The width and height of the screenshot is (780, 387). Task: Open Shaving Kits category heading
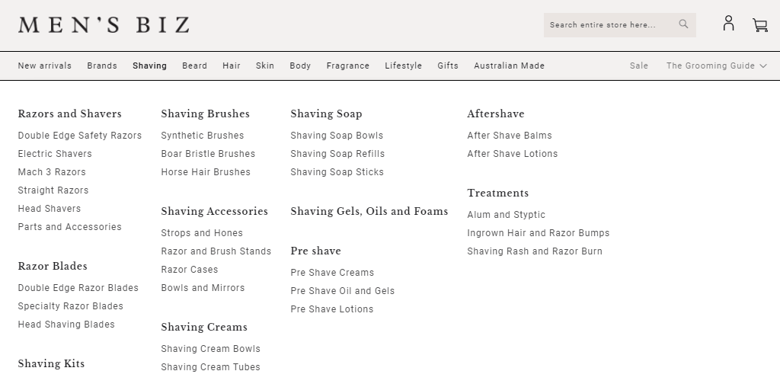pyautogui.click(x=51, y=363)
